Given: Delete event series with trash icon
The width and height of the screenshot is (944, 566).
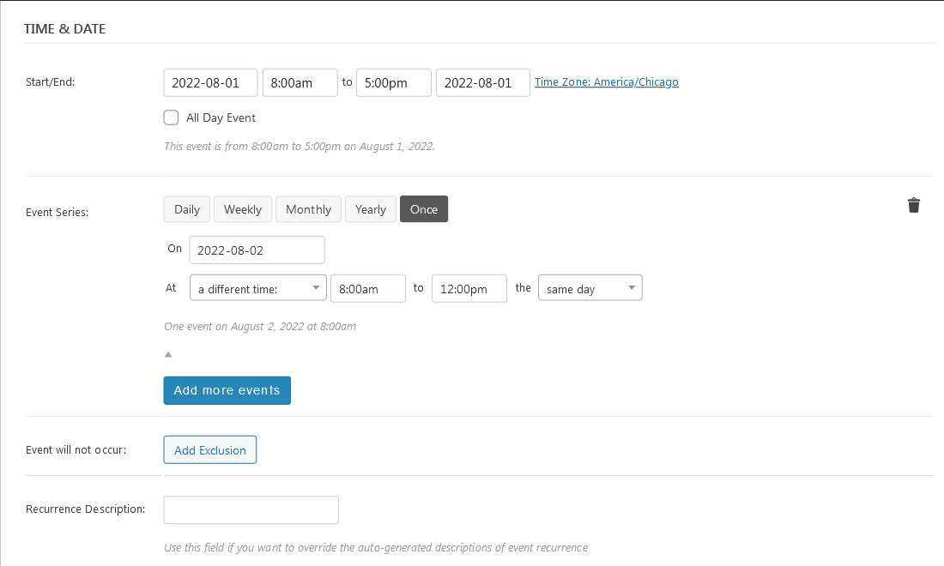Looking at the screenshot, I should click(x=914, y=205).
